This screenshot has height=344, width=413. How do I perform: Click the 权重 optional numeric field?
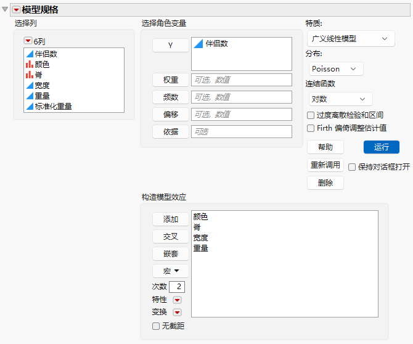pos(242,80)
